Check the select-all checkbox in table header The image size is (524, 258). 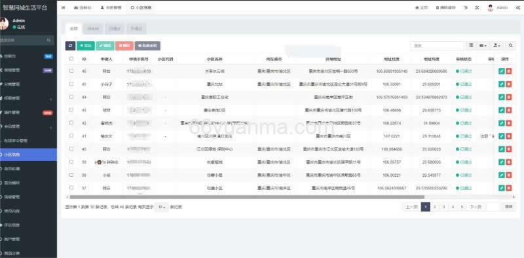point(71,59)
